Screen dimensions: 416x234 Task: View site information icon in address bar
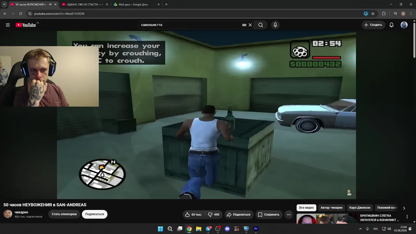click(30, 14)
